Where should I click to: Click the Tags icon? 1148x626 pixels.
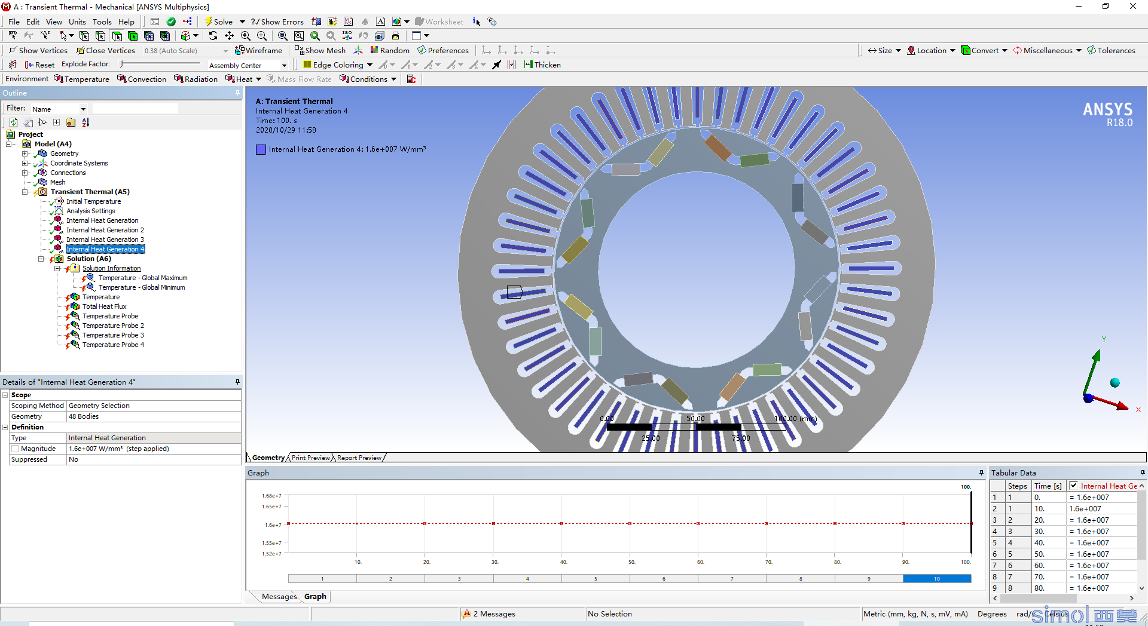(492, 22)
